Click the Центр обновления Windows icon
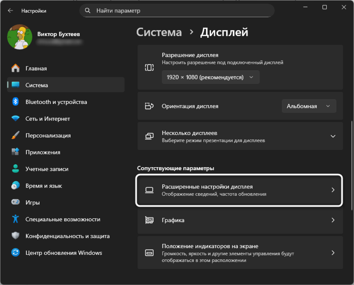Screen dimensions: 354x285 pos(16,253)
